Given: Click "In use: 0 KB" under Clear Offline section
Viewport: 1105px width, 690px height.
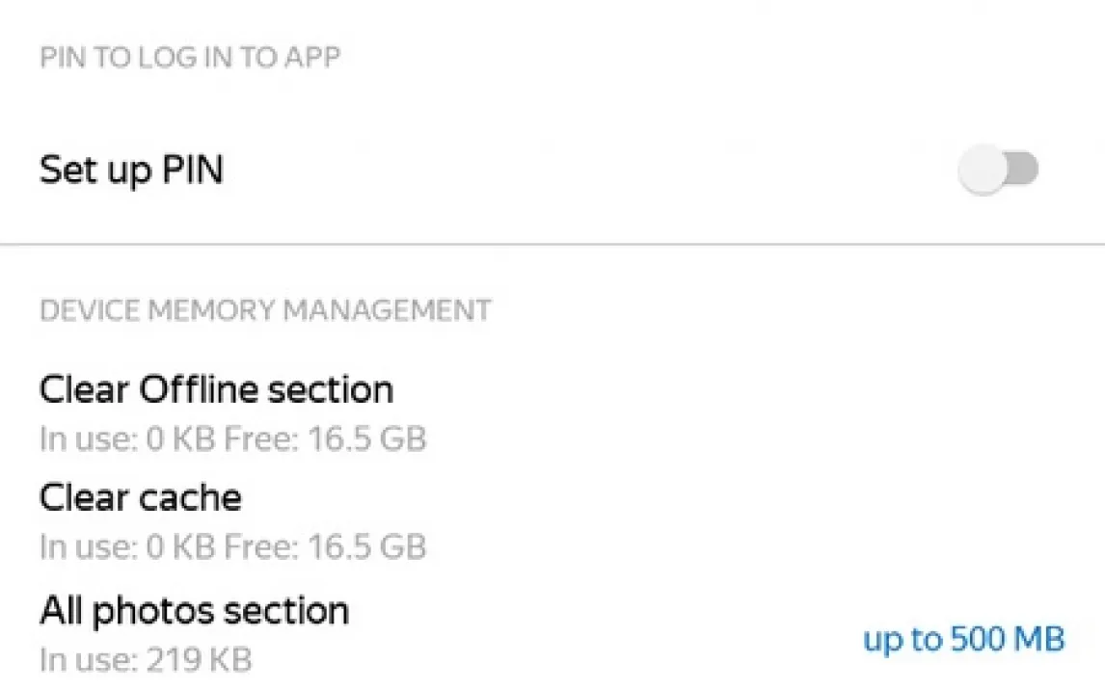Looking at the screenshot, I should [128, 439].
